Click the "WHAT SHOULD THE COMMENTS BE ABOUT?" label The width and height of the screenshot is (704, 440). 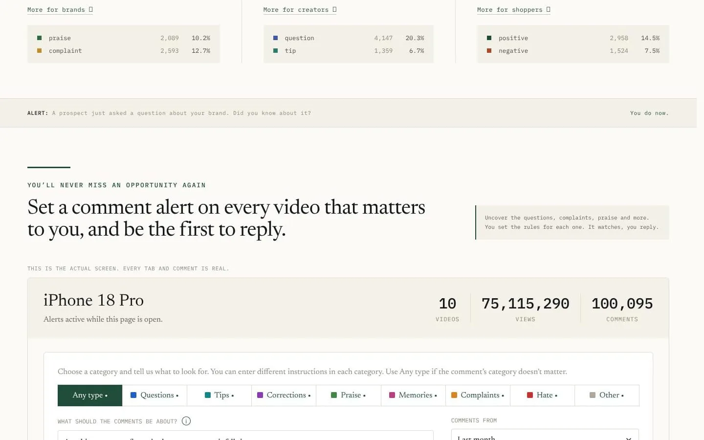(117, 421)
